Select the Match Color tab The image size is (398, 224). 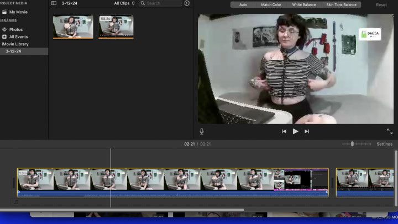271,4
